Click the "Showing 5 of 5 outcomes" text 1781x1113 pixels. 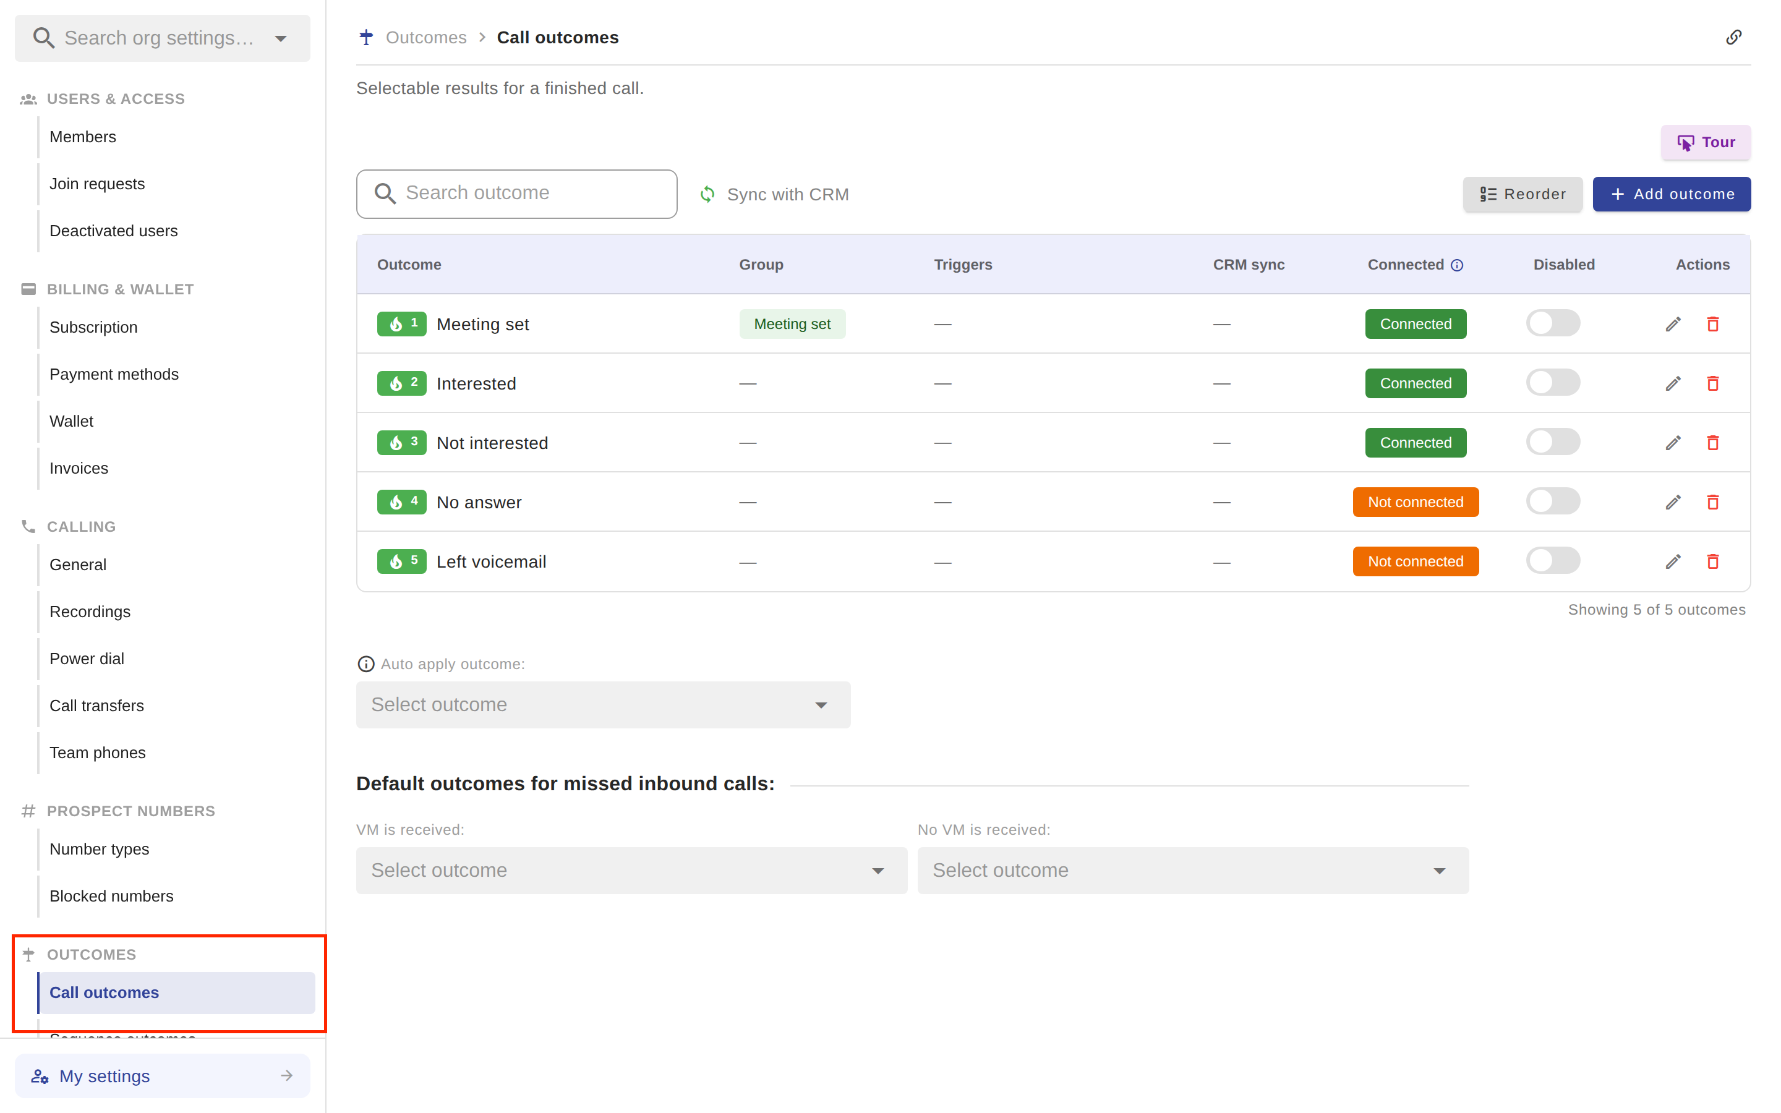[1656, 610]
